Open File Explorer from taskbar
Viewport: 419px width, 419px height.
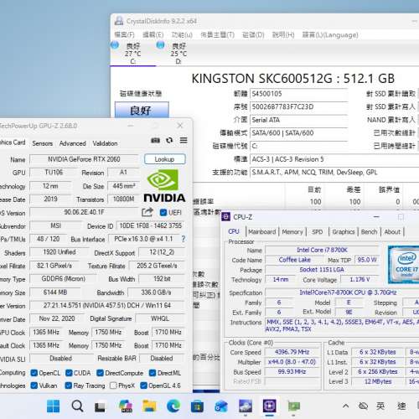149,406
